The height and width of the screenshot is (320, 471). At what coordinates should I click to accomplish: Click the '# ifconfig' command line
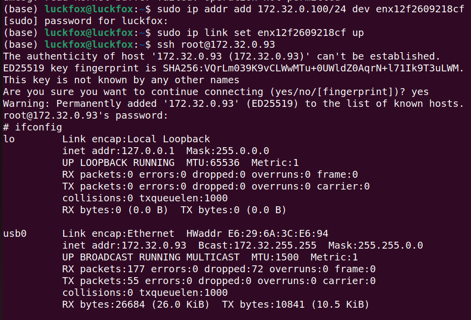pyautogui.click(x=33, y=127)
